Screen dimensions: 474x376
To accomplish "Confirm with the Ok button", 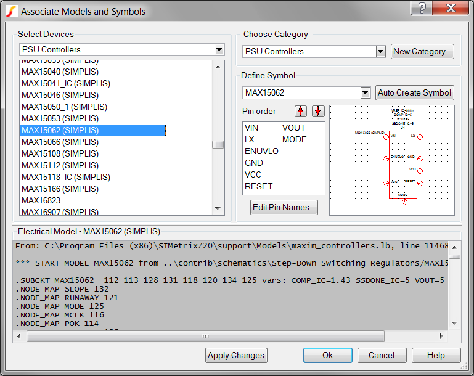I will tap(328, 355).
